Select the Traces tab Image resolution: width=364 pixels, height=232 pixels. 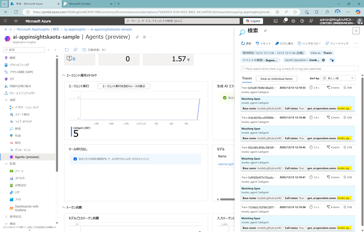[247, 78]
